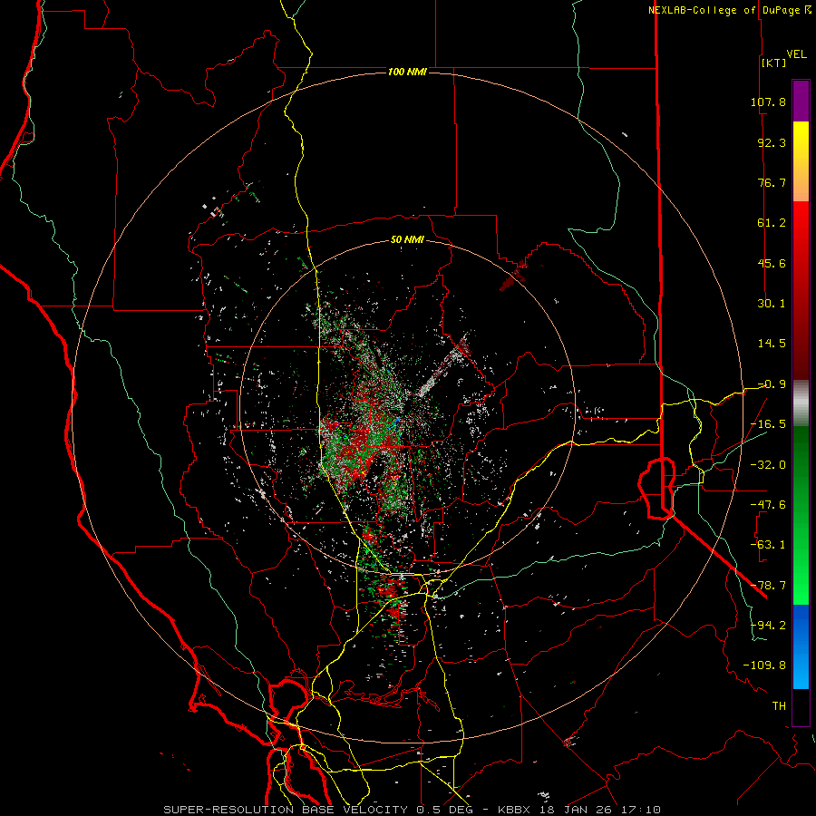Viewport: 816px width, 816px height.
Task: Click the VEL legend title
Action: (x=796, y=54)
